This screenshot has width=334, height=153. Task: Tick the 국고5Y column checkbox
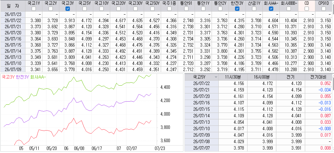pos(84,8)
